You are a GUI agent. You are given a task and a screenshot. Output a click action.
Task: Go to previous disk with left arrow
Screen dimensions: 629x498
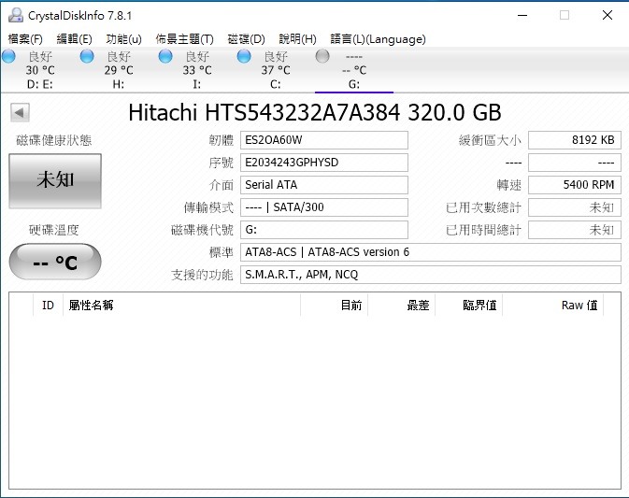click(20, 113)
